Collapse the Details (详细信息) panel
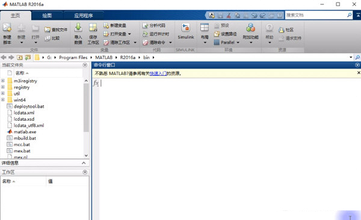 [x=84, y=163]
